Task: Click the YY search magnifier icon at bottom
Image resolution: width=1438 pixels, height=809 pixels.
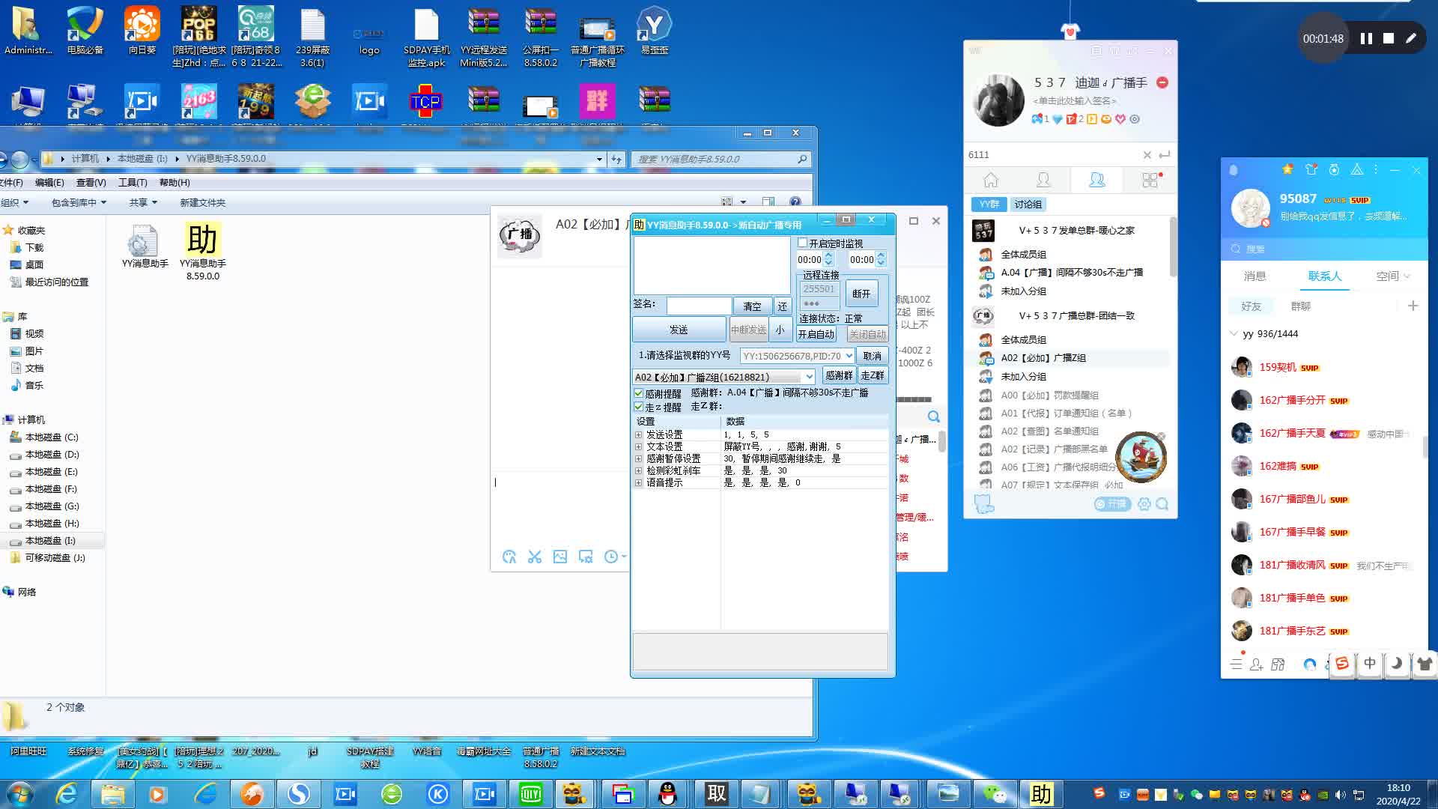Action: click(x=1162, y=504)
